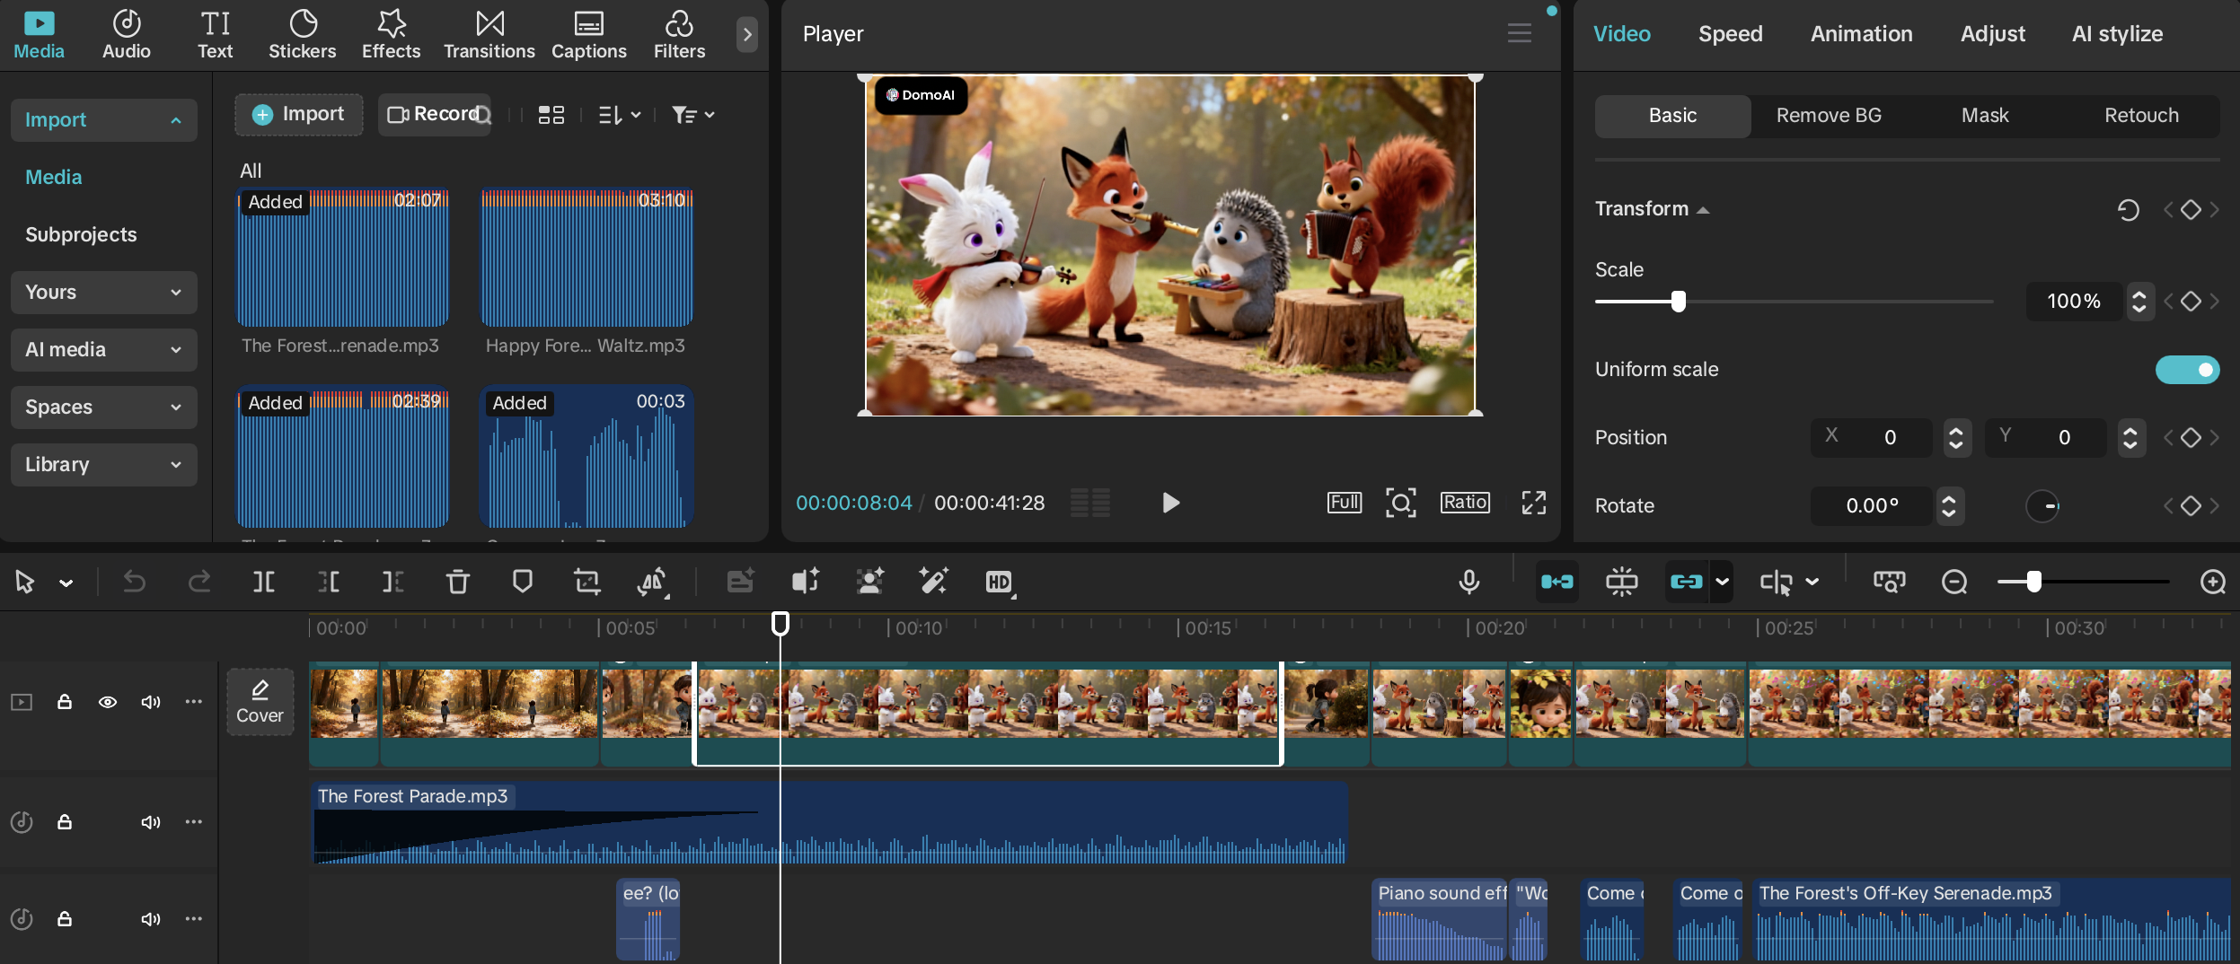Click the zoom out timeline icon
The width and height of the screenshot is (2240, 964).
tap(1953, 583)
